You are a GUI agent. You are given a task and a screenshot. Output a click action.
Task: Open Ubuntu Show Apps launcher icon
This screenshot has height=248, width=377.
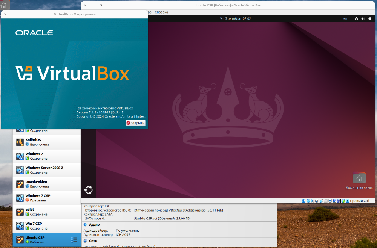tap(89, 190)
